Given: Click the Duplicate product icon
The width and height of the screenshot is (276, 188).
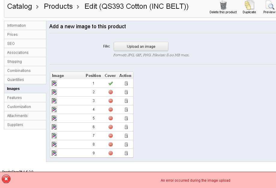Looking at the screenshot, I should click(x=249, y=5).
